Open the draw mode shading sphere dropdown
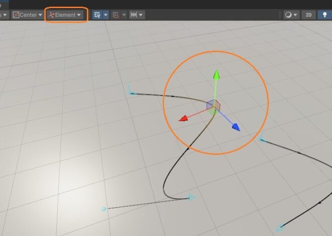Image resolution: width=332 pixels, height=236 pixels. tap(291, 15)
